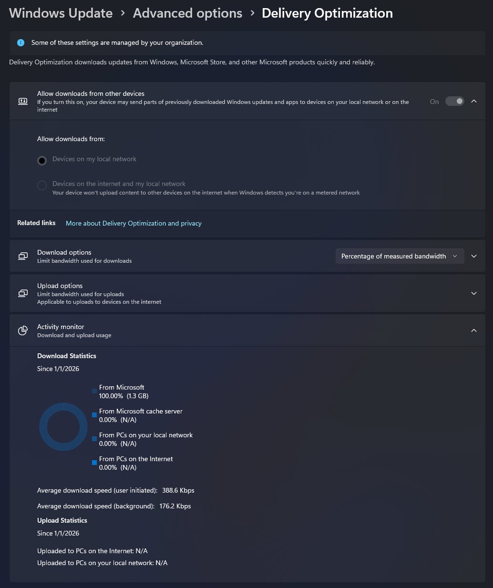Click the Activity monitor pie chart icon

tap(23, 330)
